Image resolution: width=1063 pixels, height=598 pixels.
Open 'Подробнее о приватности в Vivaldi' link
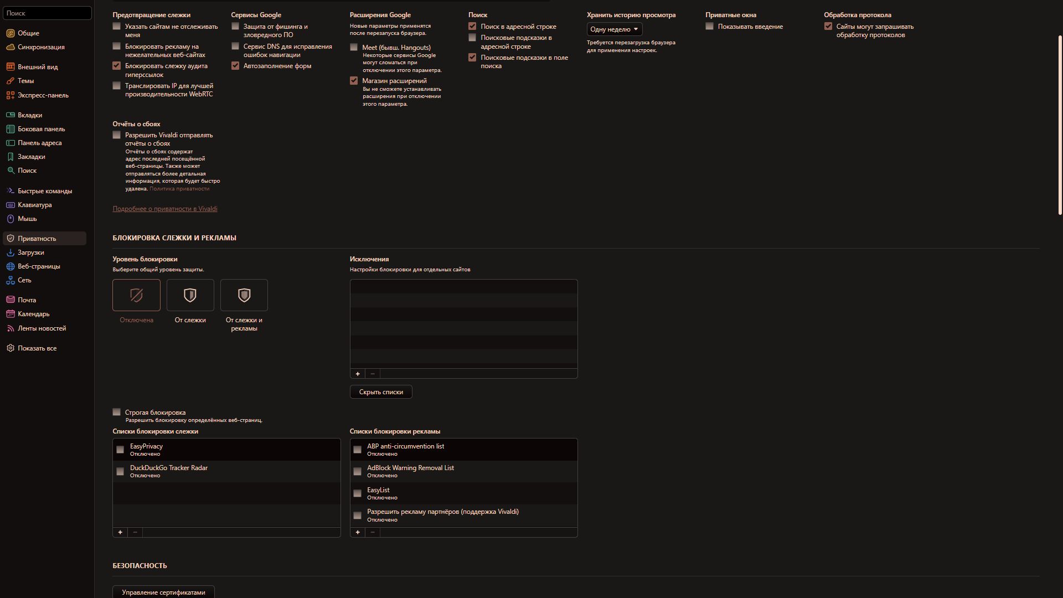click(x=165, y=209)
